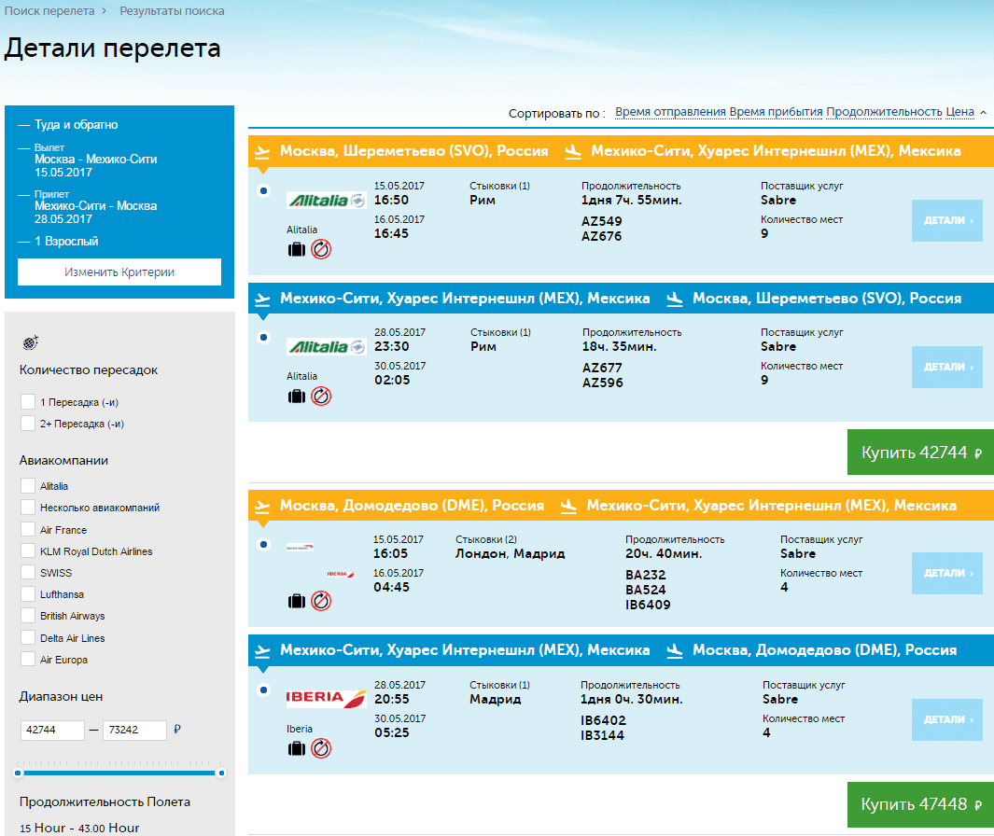Tick the Air France airline checkbox
Image resolution: width=994 pixels, height=836 pixels.
pos(28,530)
